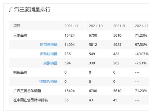Select 423 in 新劲炫销量 row

coord(116,54)
